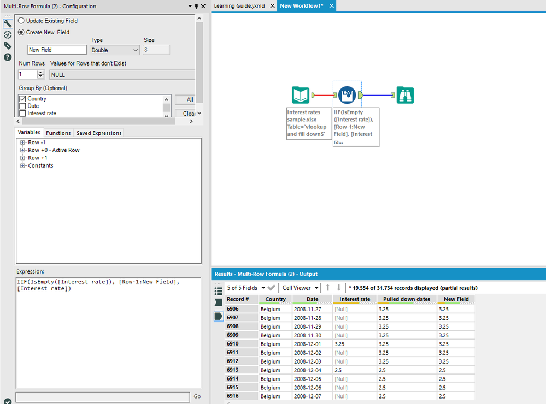Expand the Row -1 variables node
The image size is (546, 404).
click(x=22, y=142)
